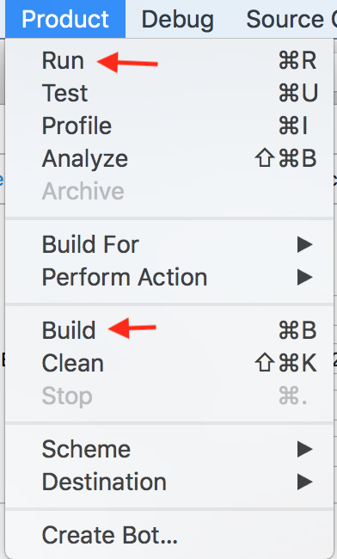Expand the Scheme submenu arrow
337x559 pixels.
(x=305, y=449)
